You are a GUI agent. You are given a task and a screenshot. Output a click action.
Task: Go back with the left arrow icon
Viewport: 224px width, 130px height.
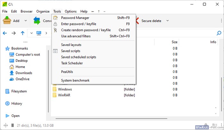[5, 33]
